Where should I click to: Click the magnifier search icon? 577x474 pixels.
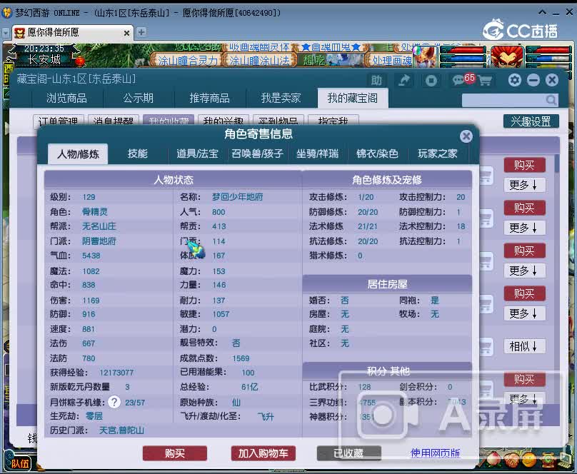551,100
